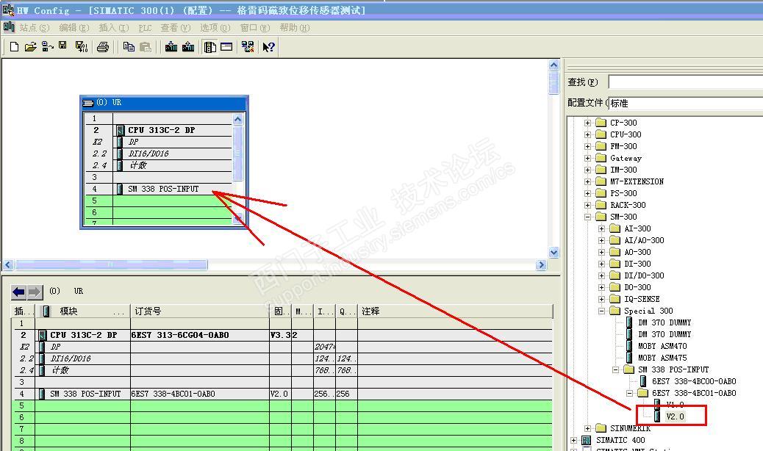This screenshot has width=763, height=451.
Task: Click order number 6ES7 338-4BC01-0AB0 in the table
Action: coord(199,394)
